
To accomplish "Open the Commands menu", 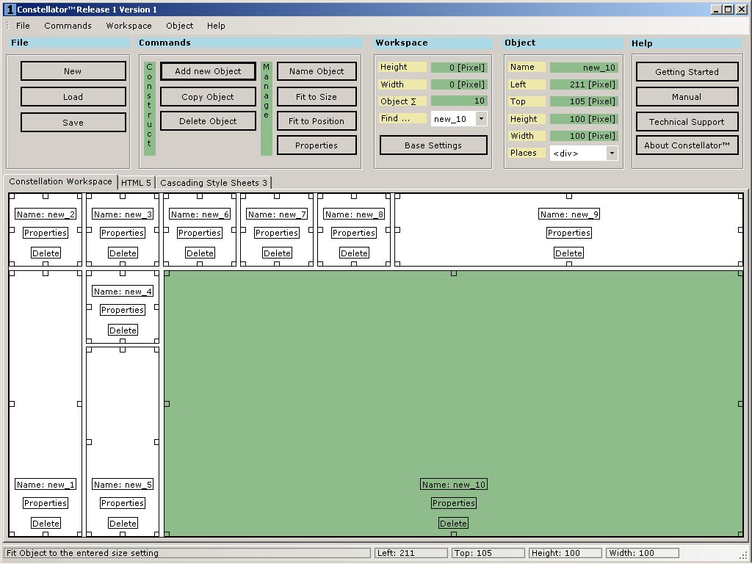I will point(68,26).
